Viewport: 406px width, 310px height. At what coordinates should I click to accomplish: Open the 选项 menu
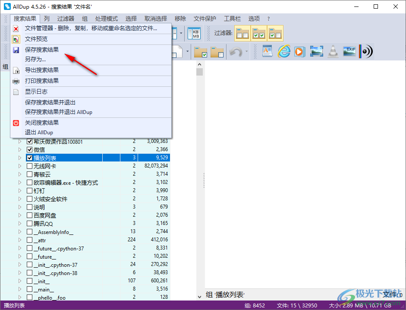[x=254, y=19]
